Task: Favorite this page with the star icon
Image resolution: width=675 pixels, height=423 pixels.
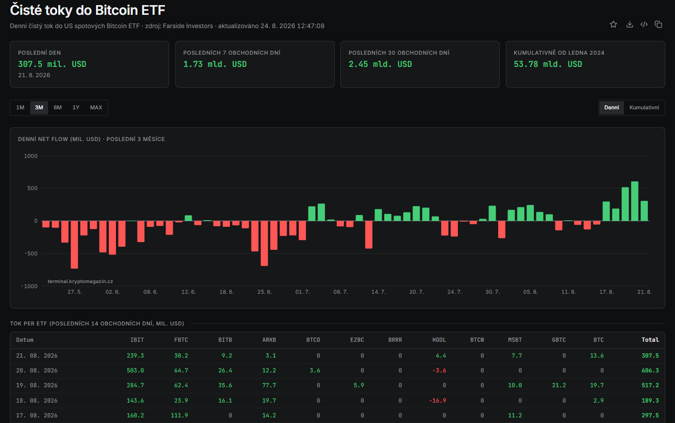Action: point(613,24)
